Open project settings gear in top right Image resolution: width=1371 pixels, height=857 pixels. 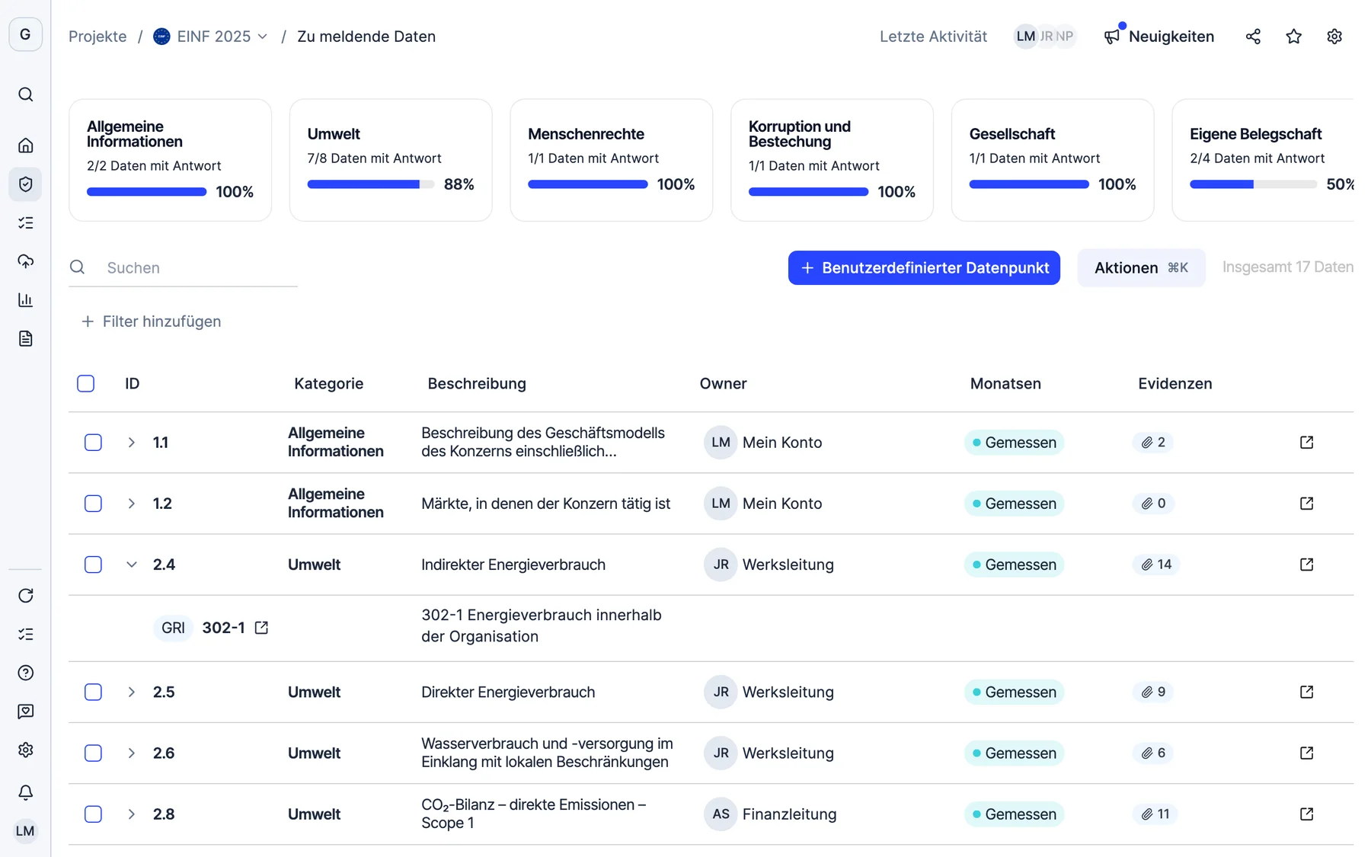click(x=1334, y=37)
